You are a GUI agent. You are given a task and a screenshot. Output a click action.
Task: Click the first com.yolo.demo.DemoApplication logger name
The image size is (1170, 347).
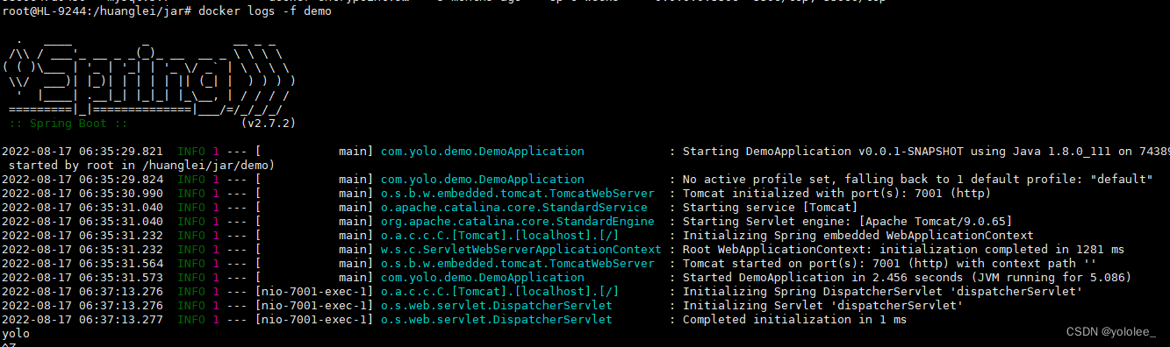pos(482,152)
